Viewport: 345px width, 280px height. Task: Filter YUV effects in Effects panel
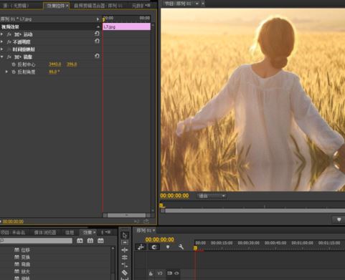click(x=100, y=241)
